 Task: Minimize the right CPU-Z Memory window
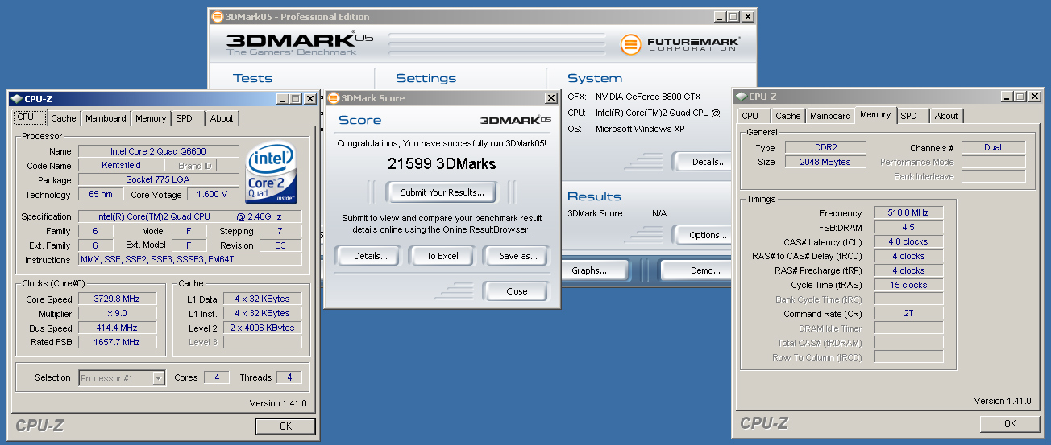1007,97
